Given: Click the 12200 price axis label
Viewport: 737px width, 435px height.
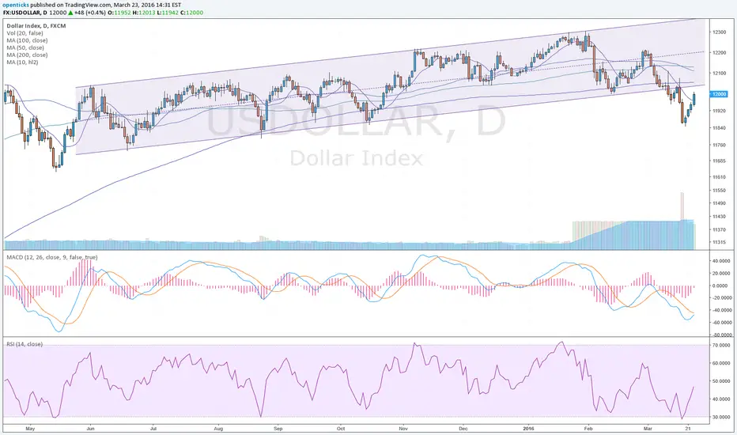Looking at the screenshot, I should [x=719, y=53].
